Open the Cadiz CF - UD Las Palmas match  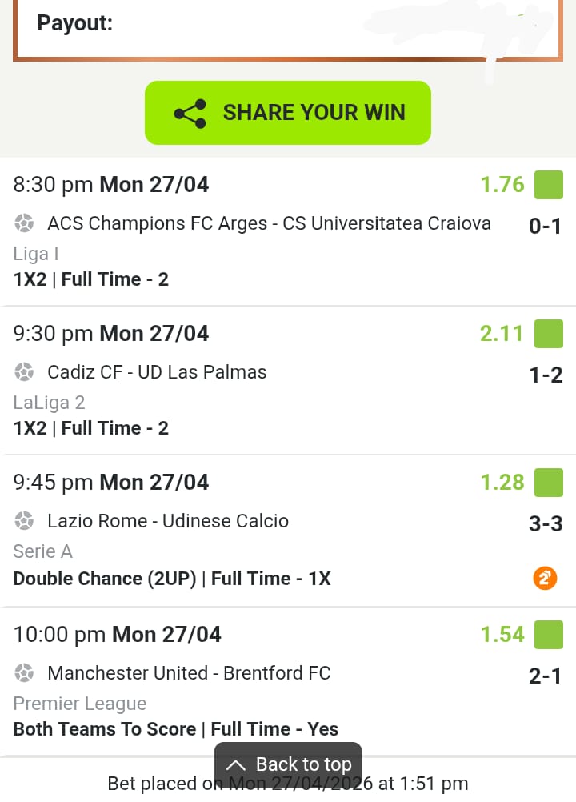[157, 372]
